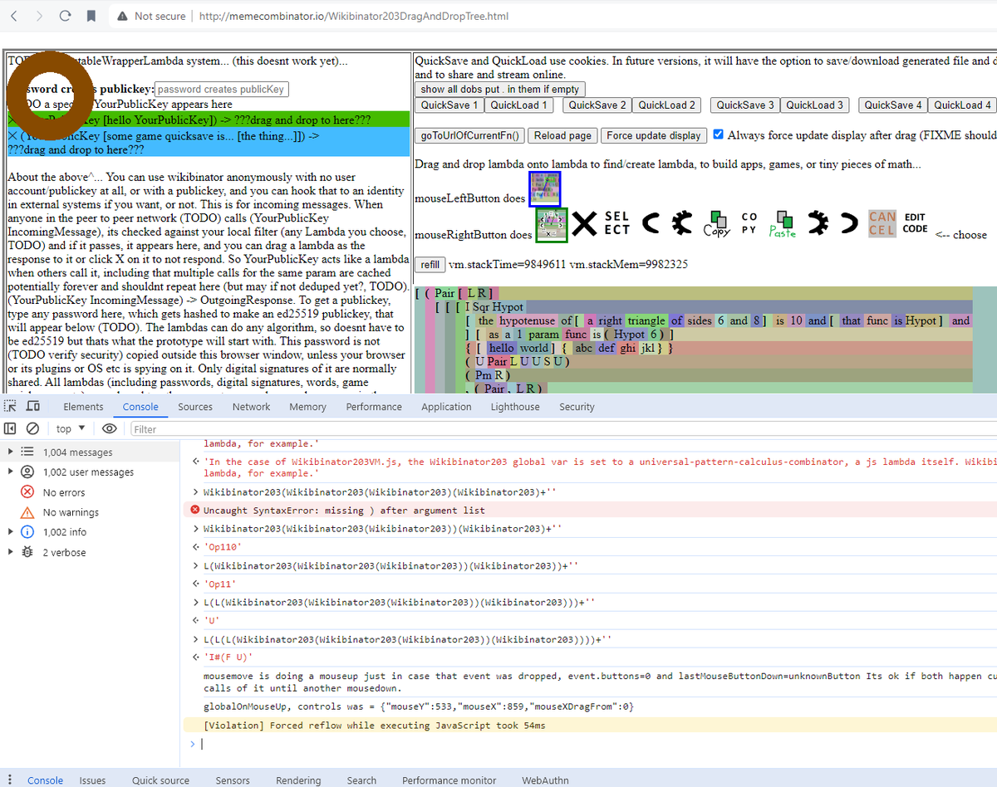Click the bookmark icon in address bar

coord(91,16)
